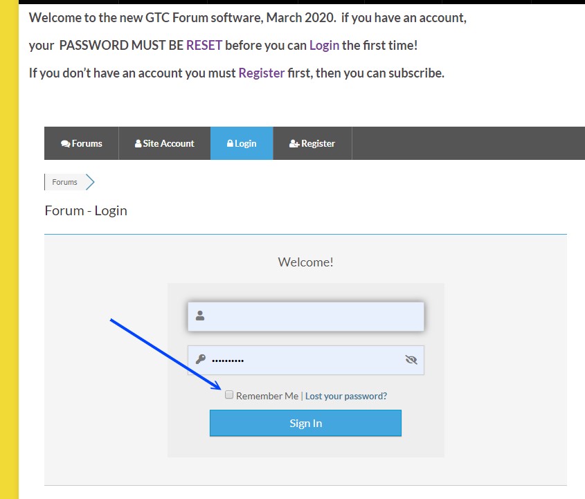The height and width of the screenshot is (499, 585).
Task: Click the key icon in the password field
Action: [200, 359]
